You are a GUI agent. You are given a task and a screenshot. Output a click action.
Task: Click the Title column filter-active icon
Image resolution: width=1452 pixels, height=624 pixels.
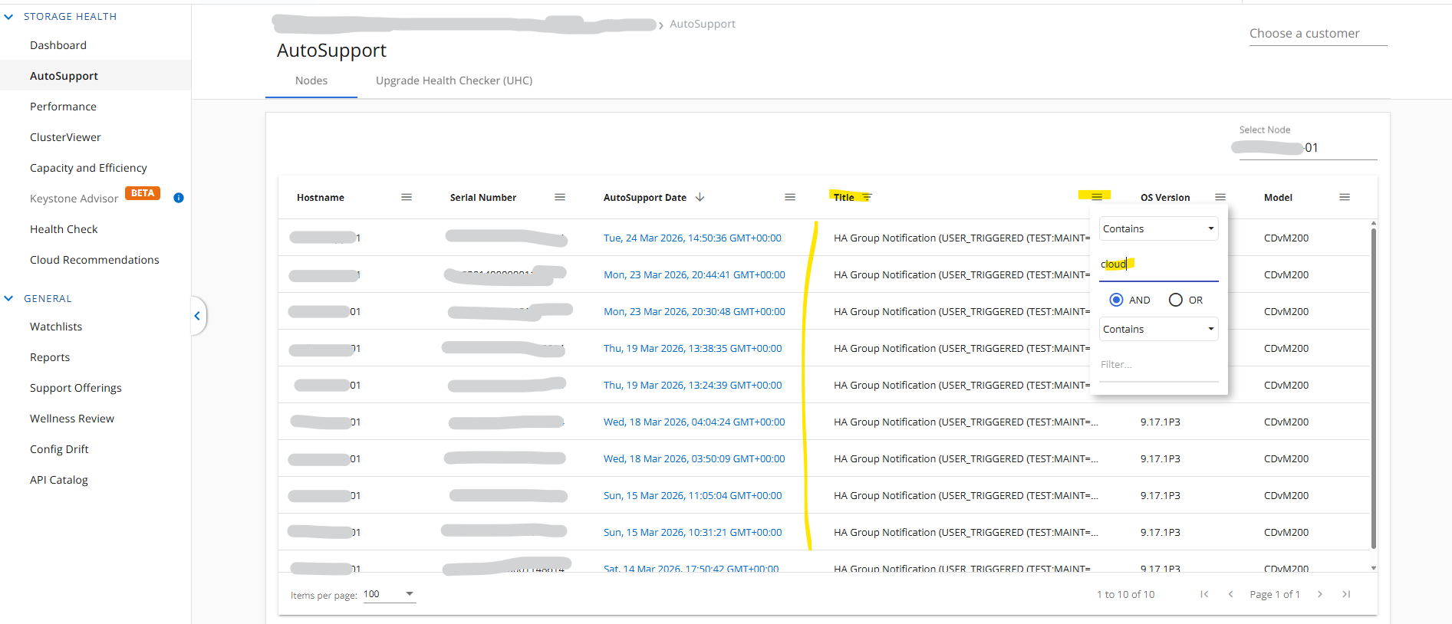pyautogui.click(x=867, y=198)
